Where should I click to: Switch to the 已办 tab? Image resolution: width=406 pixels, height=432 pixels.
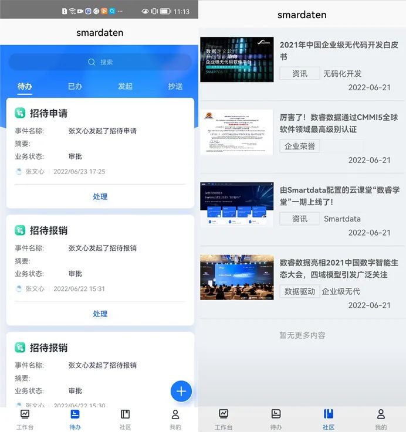coord(75,87)
